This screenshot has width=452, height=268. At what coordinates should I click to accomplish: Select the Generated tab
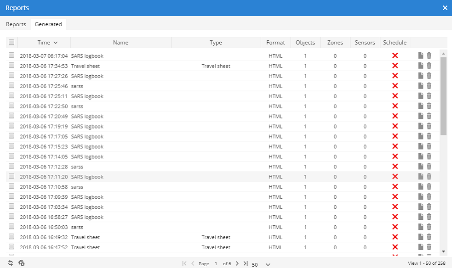(x=48, y=24)
